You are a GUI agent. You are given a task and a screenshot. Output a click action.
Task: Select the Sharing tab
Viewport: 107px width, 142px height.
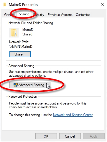[24, 14]
